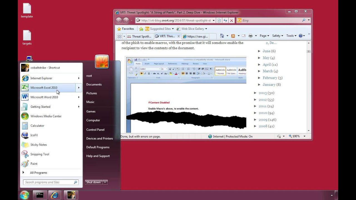Launch Calculator from Start menu

click(51, 126)
